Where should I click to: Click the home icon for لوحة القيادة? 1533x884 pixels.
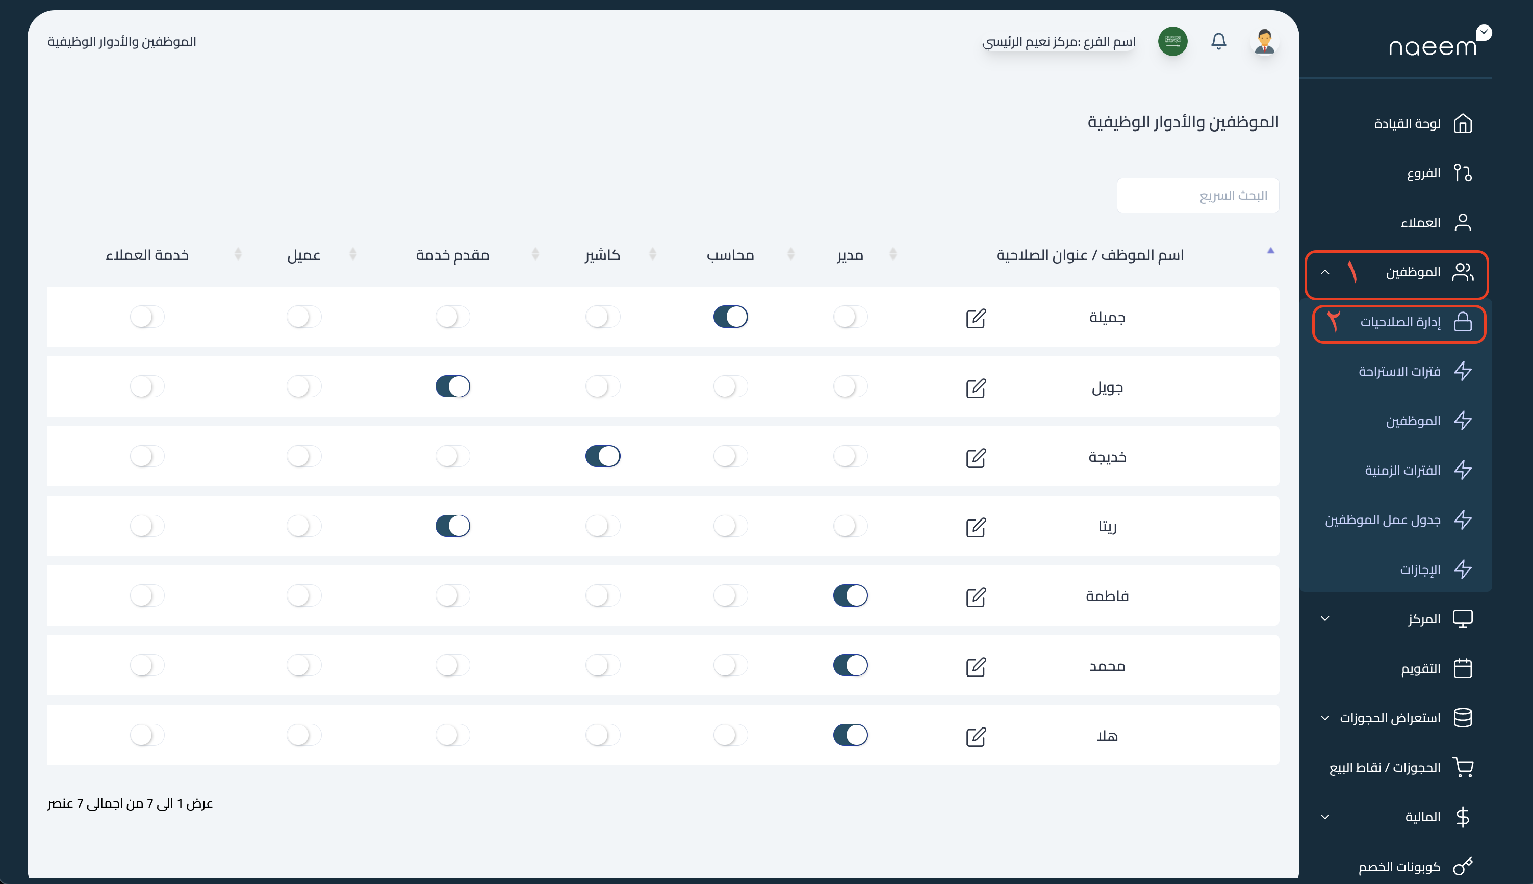point(1463,123)
